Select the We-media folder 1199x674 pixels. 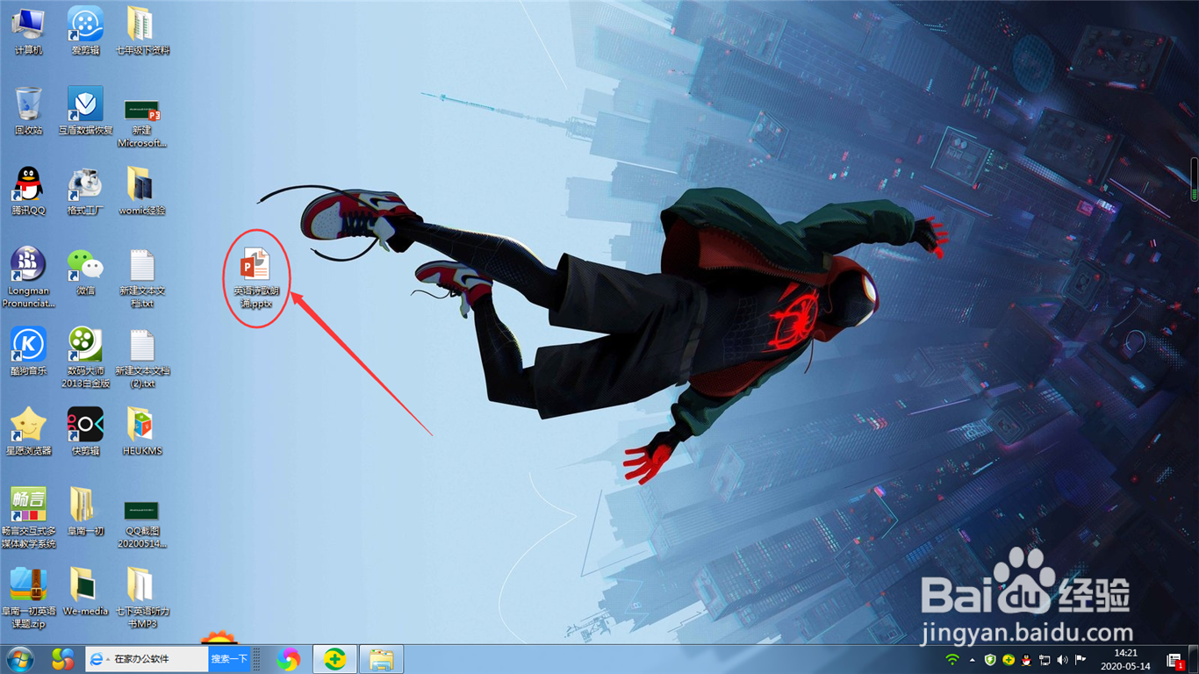(85, 591)
